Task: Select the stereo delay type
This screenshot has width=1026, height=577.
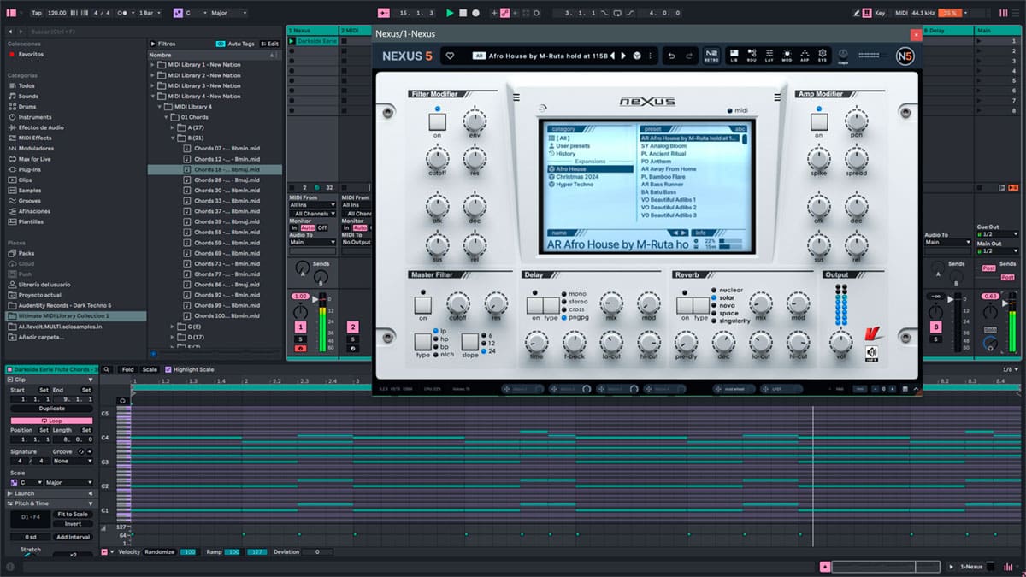Action: click(575, 301)
